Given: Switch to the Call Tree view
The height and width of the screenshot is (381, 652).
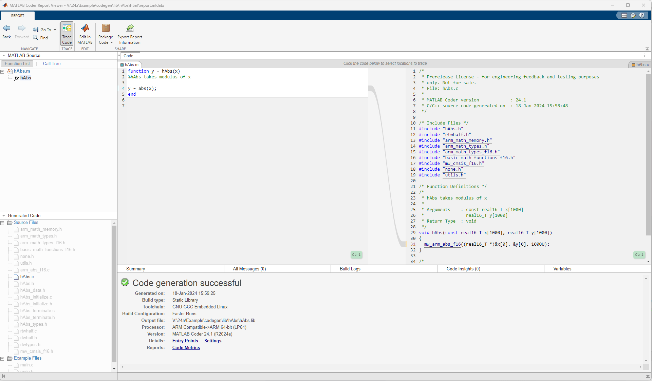Looking at the screenshot, I should coord(51,63).
